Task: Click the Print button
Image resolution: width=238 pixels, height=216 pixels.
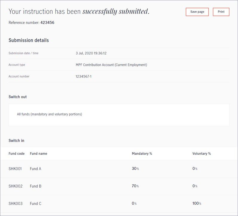Action: (221, 12)
